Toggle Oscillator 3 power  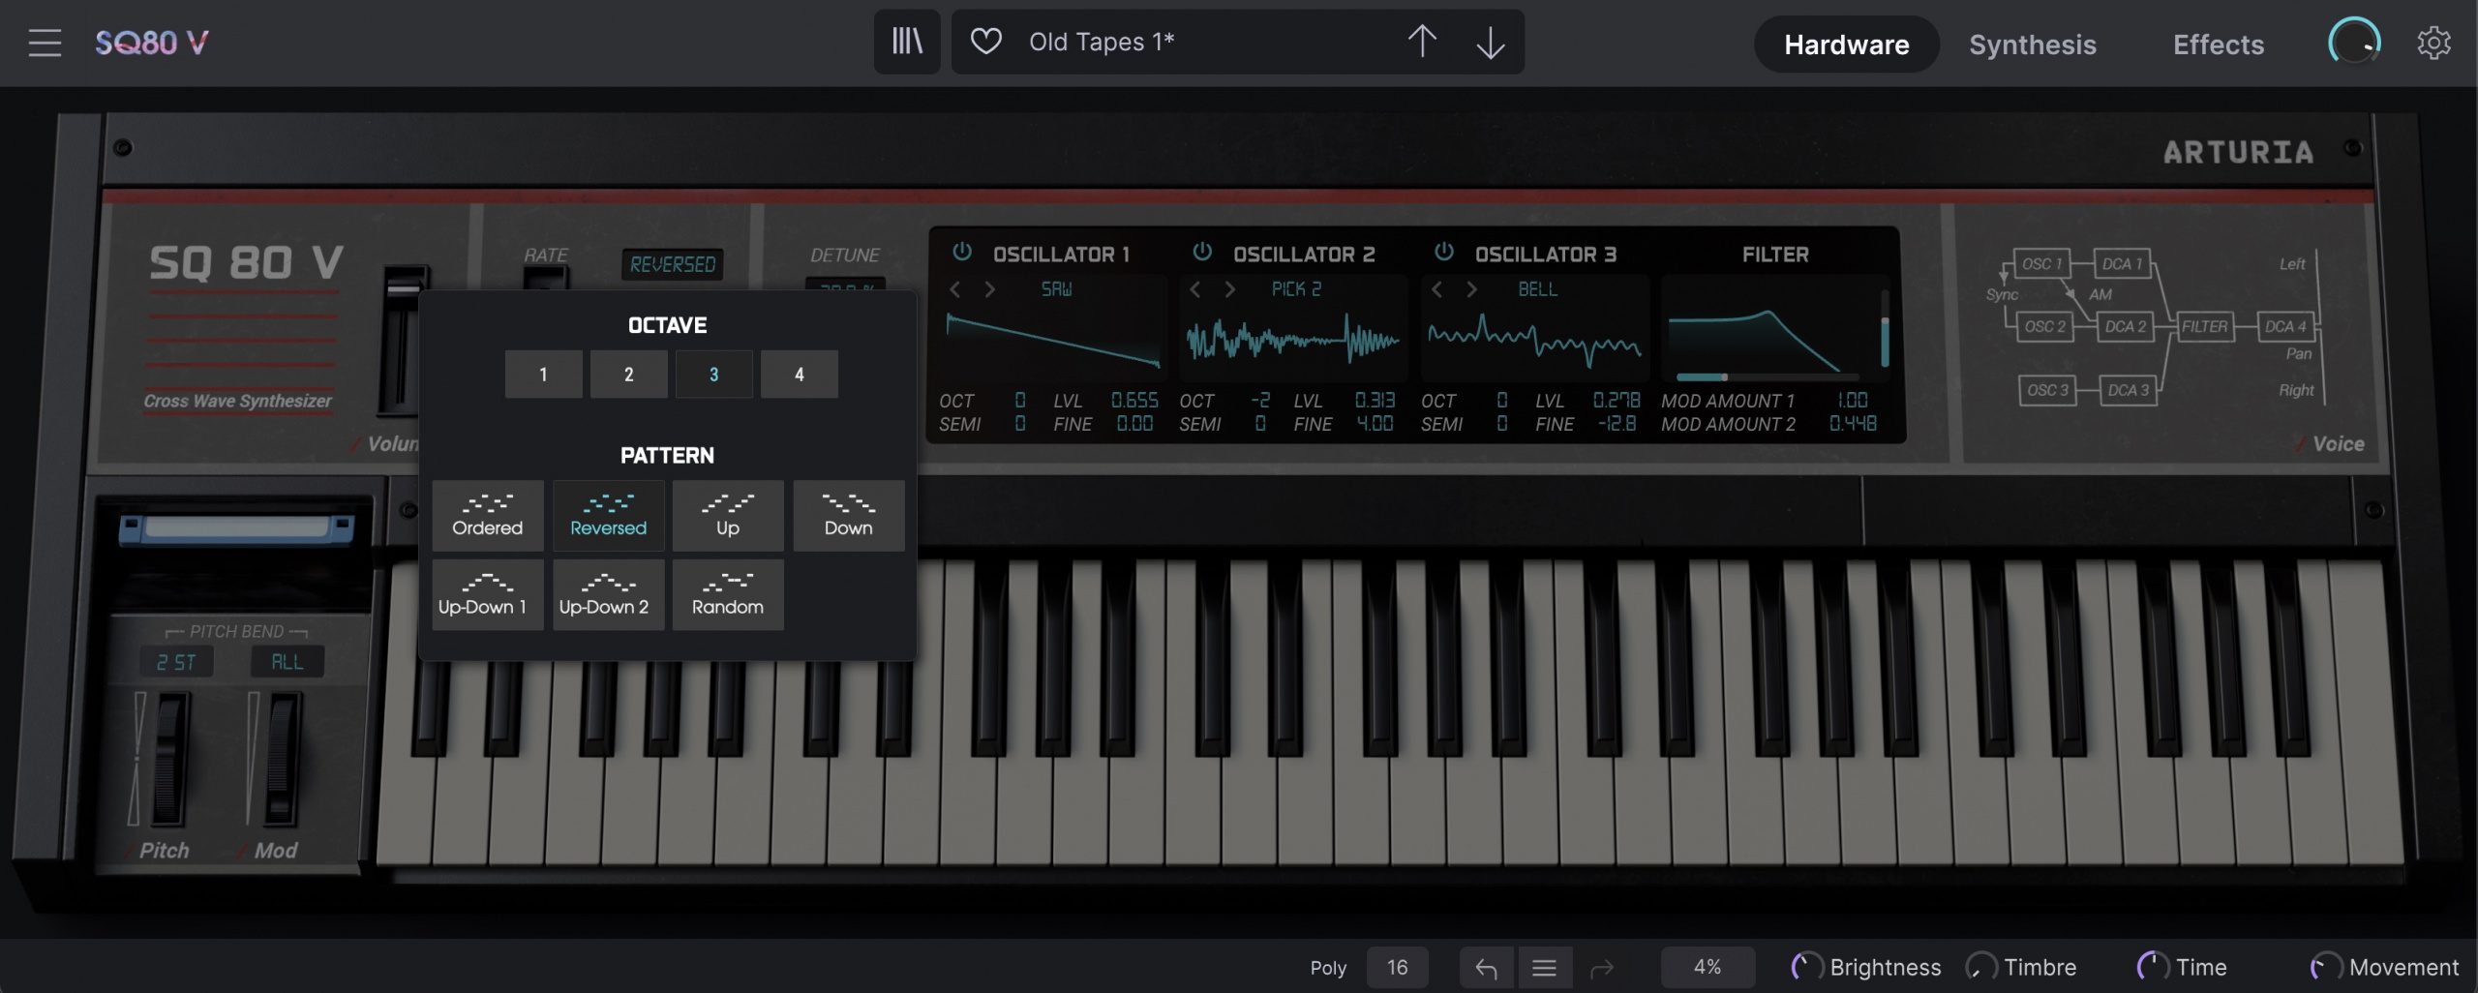pyautogui.click(x=1444, y=253)
